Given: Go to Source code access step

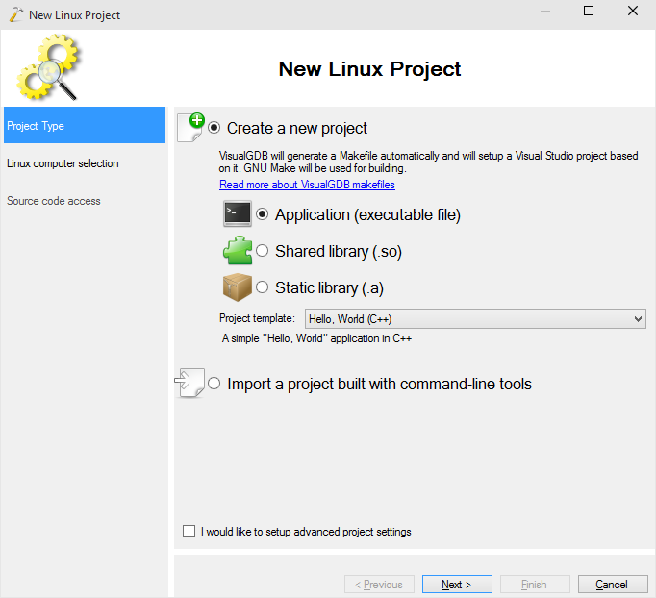Looking at the screenshot, I should point(54,201).
